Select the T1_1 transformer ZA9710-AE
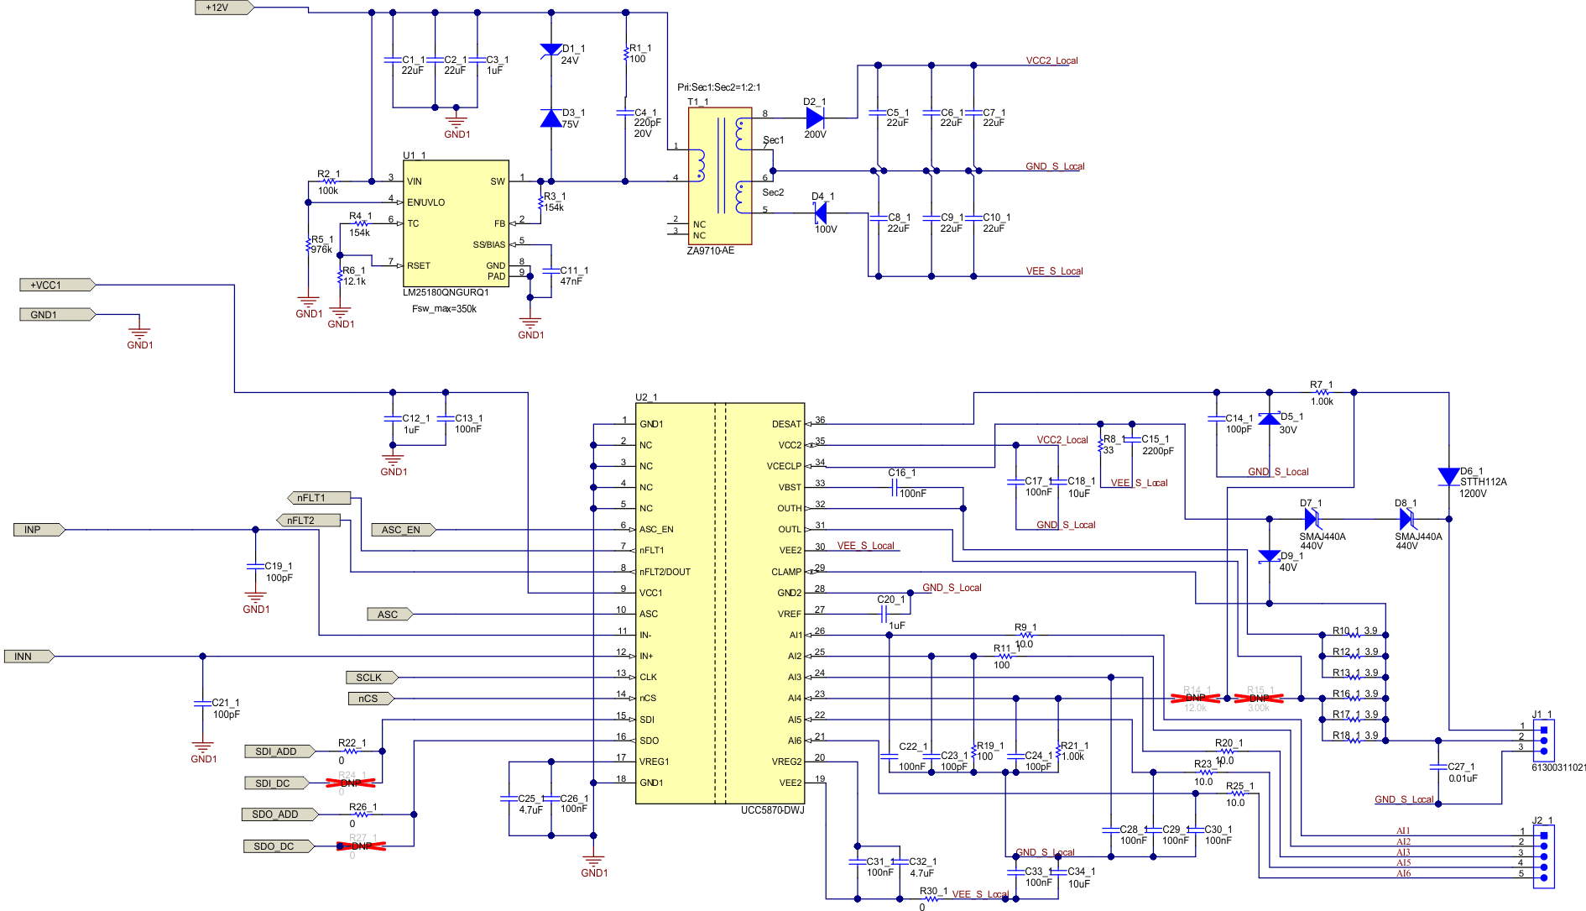1586x911 pixels. click(720, 175)
